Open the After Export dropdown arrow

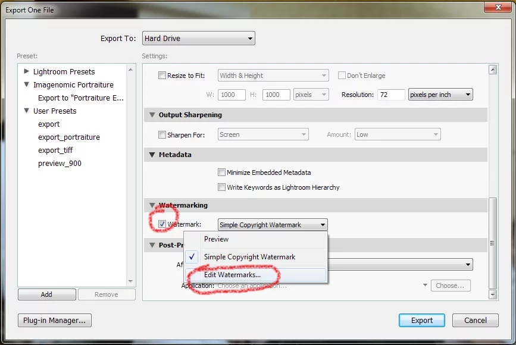click(468, 265)
